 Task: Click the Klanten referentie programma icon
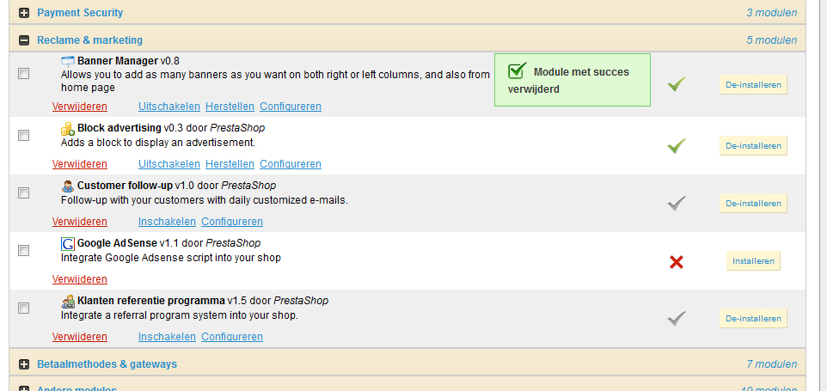pos(68,302)
